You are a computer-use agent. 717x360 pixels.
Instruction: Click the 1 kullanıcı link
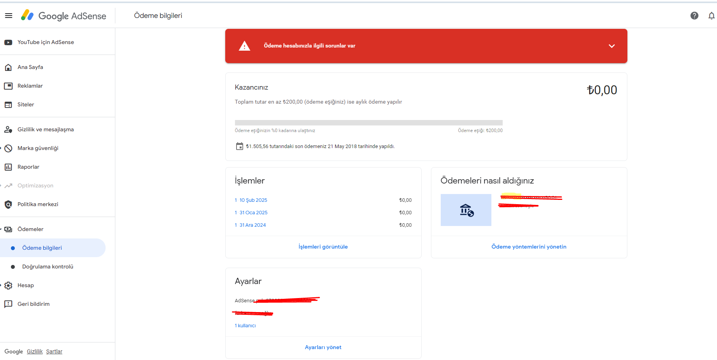[x=245, y=325]
